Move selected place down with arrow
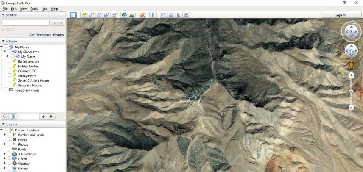 [51, 117]
